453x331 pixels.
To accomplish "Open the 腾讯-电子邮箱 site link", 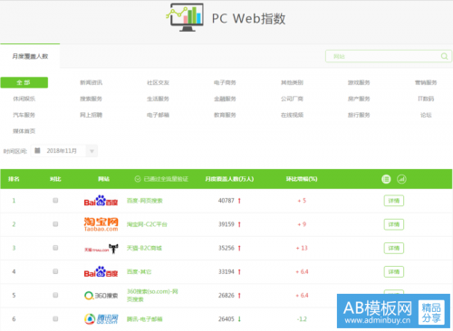I will pyautogui.click(x=144, y=319).
